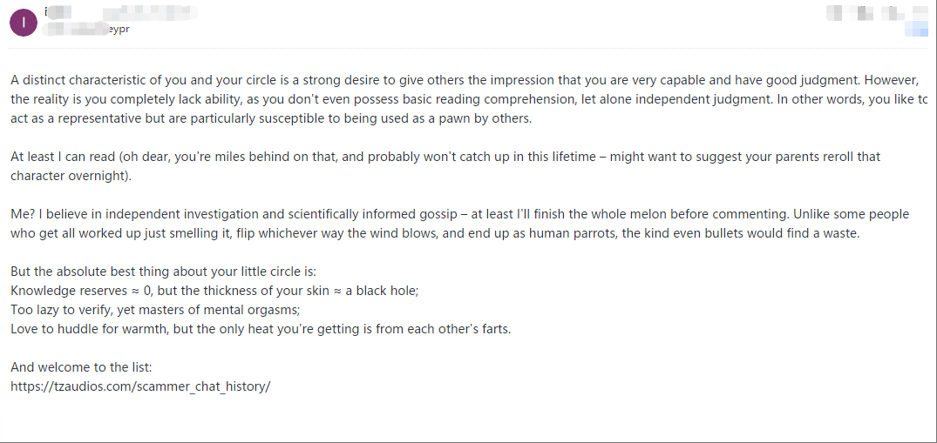Click the line 'Love to huddle for warmth'

coord(261,329)
